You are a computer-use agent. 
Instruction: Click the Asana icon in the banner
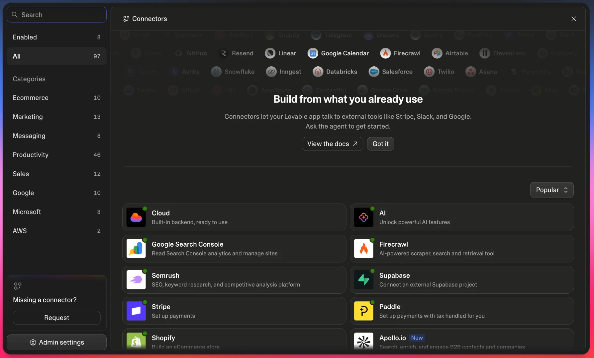(x=470, y=72)
